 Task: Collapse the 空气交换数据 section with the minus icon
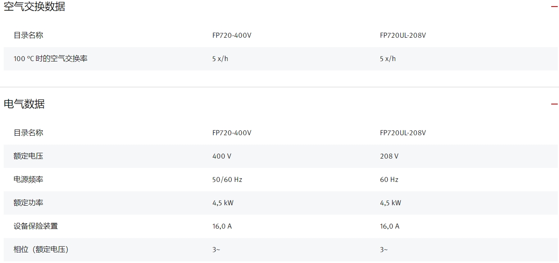[x=554, y=7]
